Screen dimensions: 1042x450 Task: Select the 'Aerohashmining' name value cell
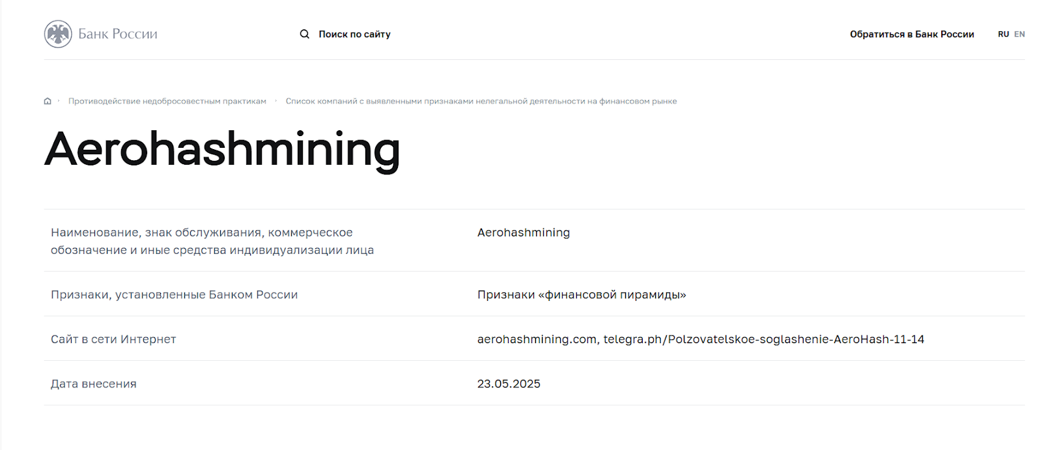pyautogui.click(x=524, y=232)
